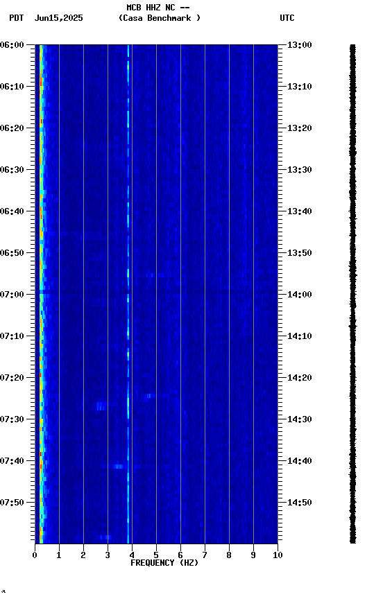Click the 14:00 UTC time label
Screen dimensions: 383x599
(x=300, y=295)
